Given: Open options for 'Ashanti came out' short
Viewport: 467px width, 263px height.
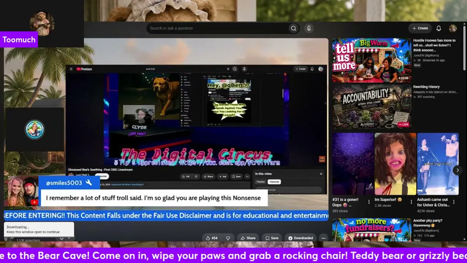Looking at the screenshot, I should click(x=454, y=202).
